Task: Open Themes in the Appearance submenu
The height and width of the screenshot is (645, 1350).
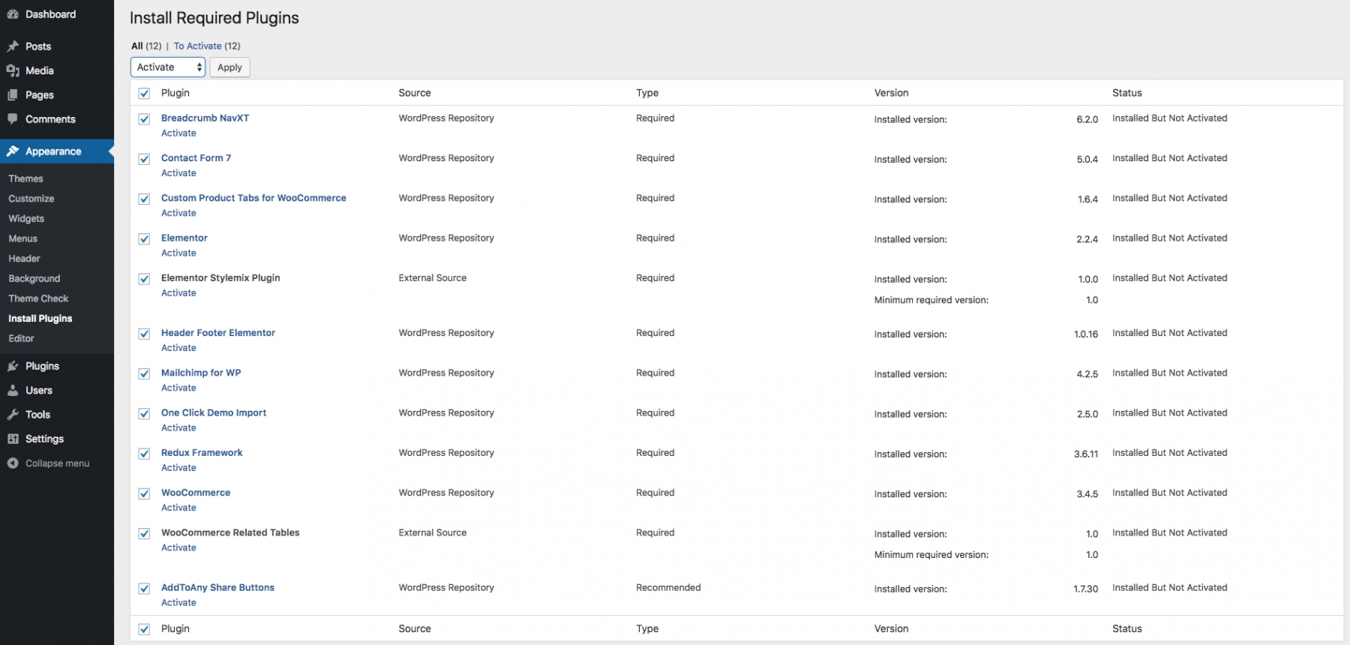Action: pyautogui.click(x=25, y=178)
